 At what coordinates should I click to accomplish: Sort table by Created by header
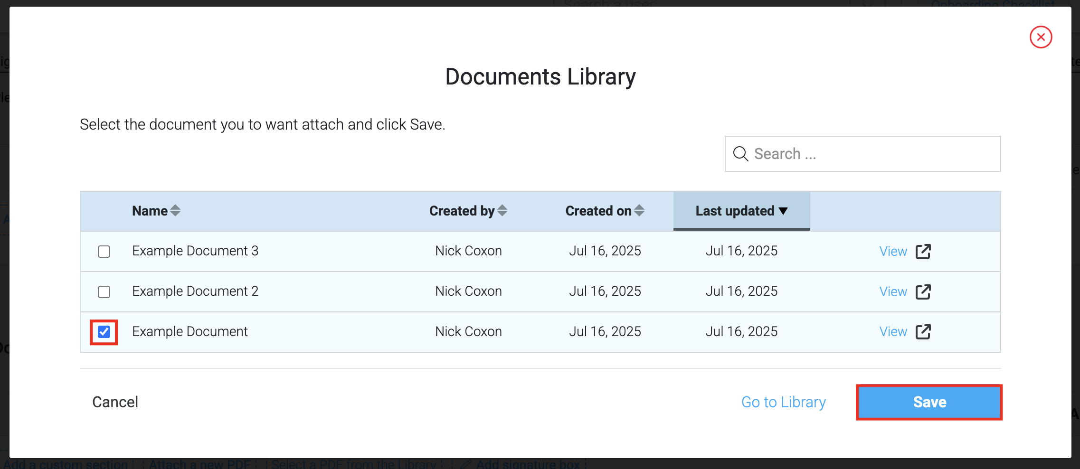[462, 211]
